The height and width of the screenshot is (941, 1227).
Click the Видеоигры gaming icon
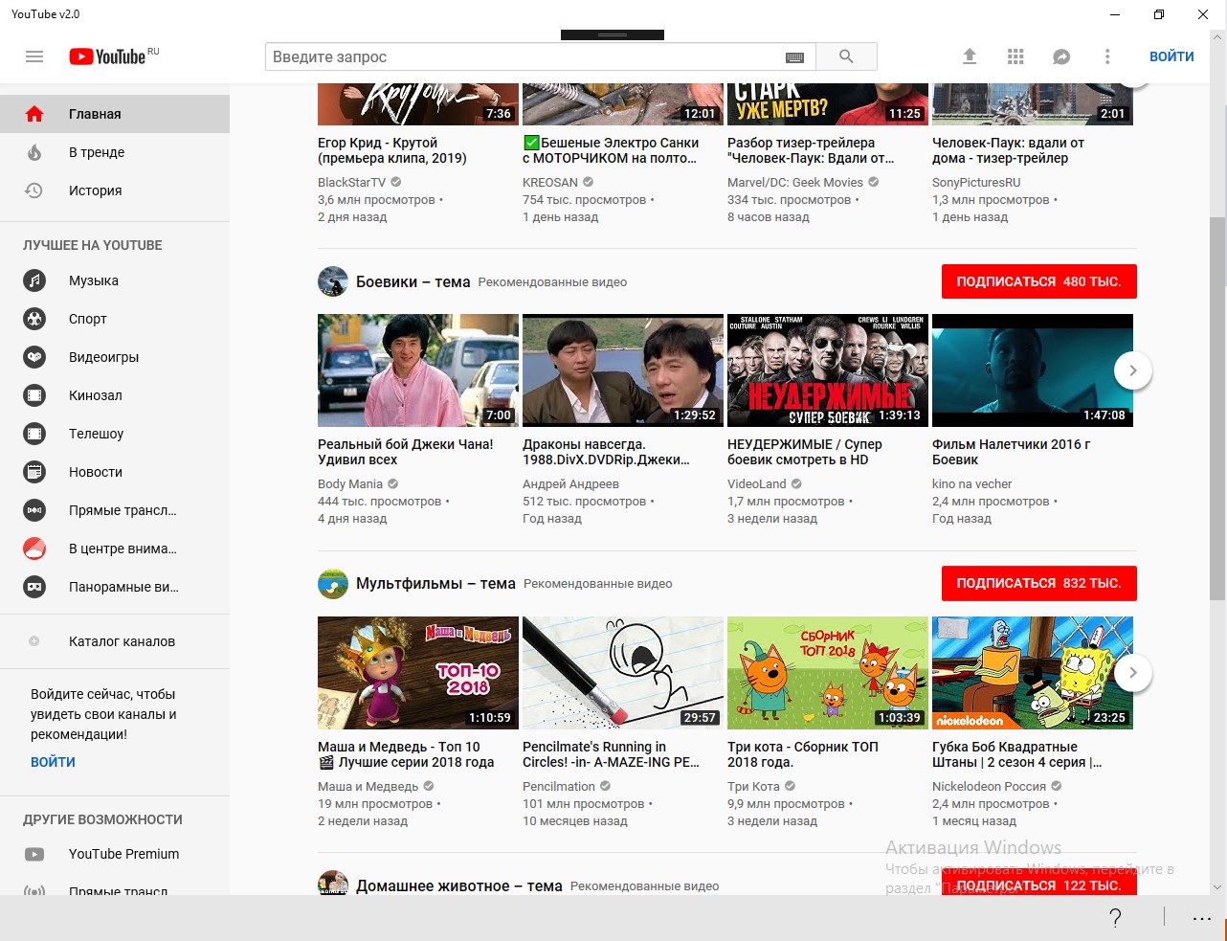(34, 357)
